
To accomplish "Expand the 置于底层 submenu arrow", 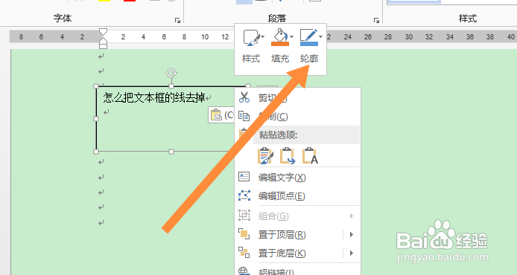I will (352, 253).
